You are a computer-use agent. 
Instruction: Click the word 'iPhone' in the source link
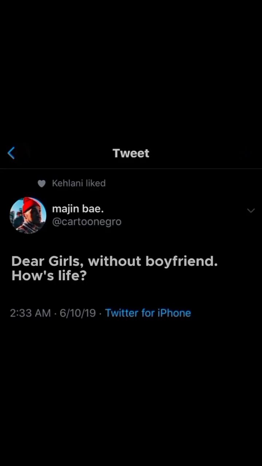point(174,313)
